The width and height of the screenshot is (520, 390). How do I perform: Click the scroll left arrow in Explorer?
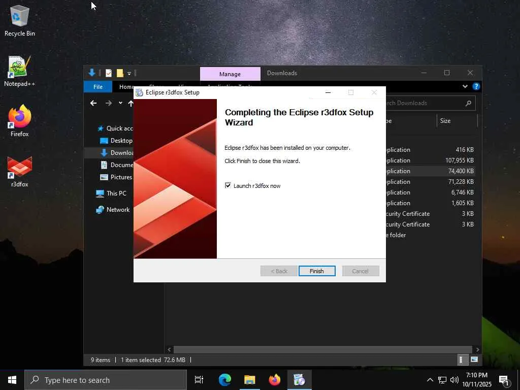(169, 349)
